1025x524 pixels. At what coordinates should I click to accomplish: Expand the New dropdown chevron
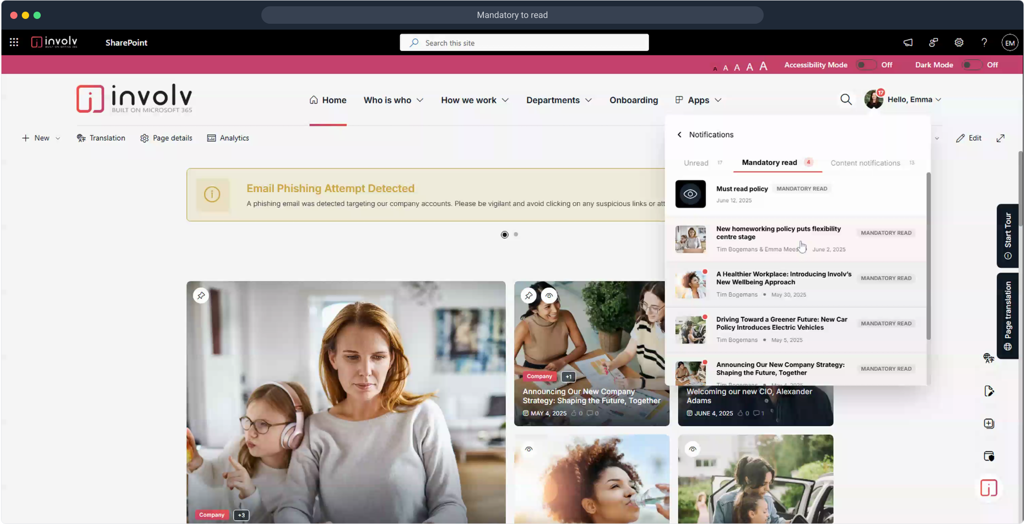[x=58, y=138]
